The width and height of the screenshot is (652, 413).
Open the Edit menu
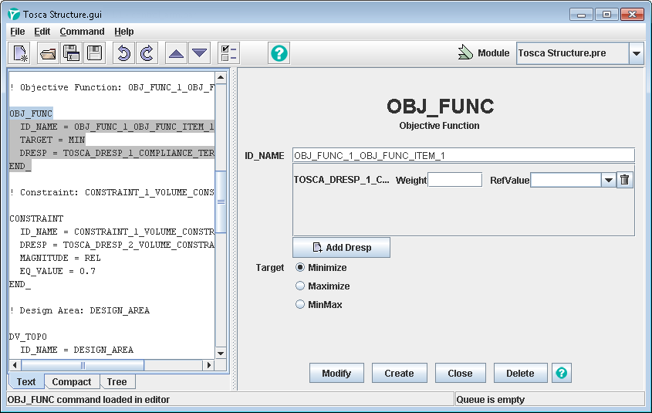click(42, 32)
